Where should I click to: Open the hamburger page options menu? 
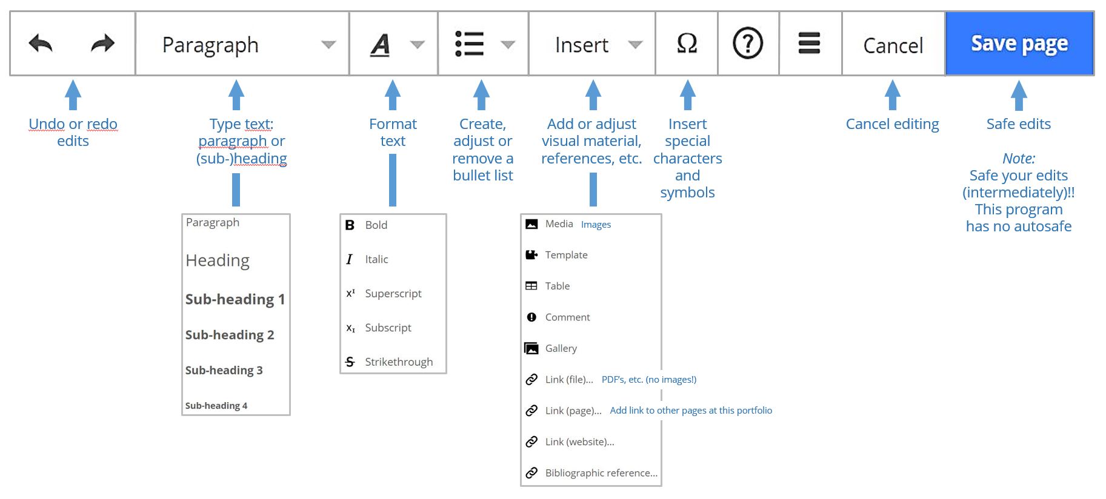[x=809, y=44]
